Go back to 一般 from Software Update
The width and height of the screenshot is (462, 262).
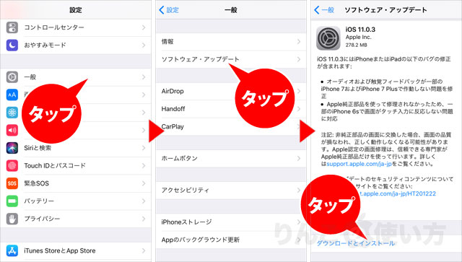(324, 10)
